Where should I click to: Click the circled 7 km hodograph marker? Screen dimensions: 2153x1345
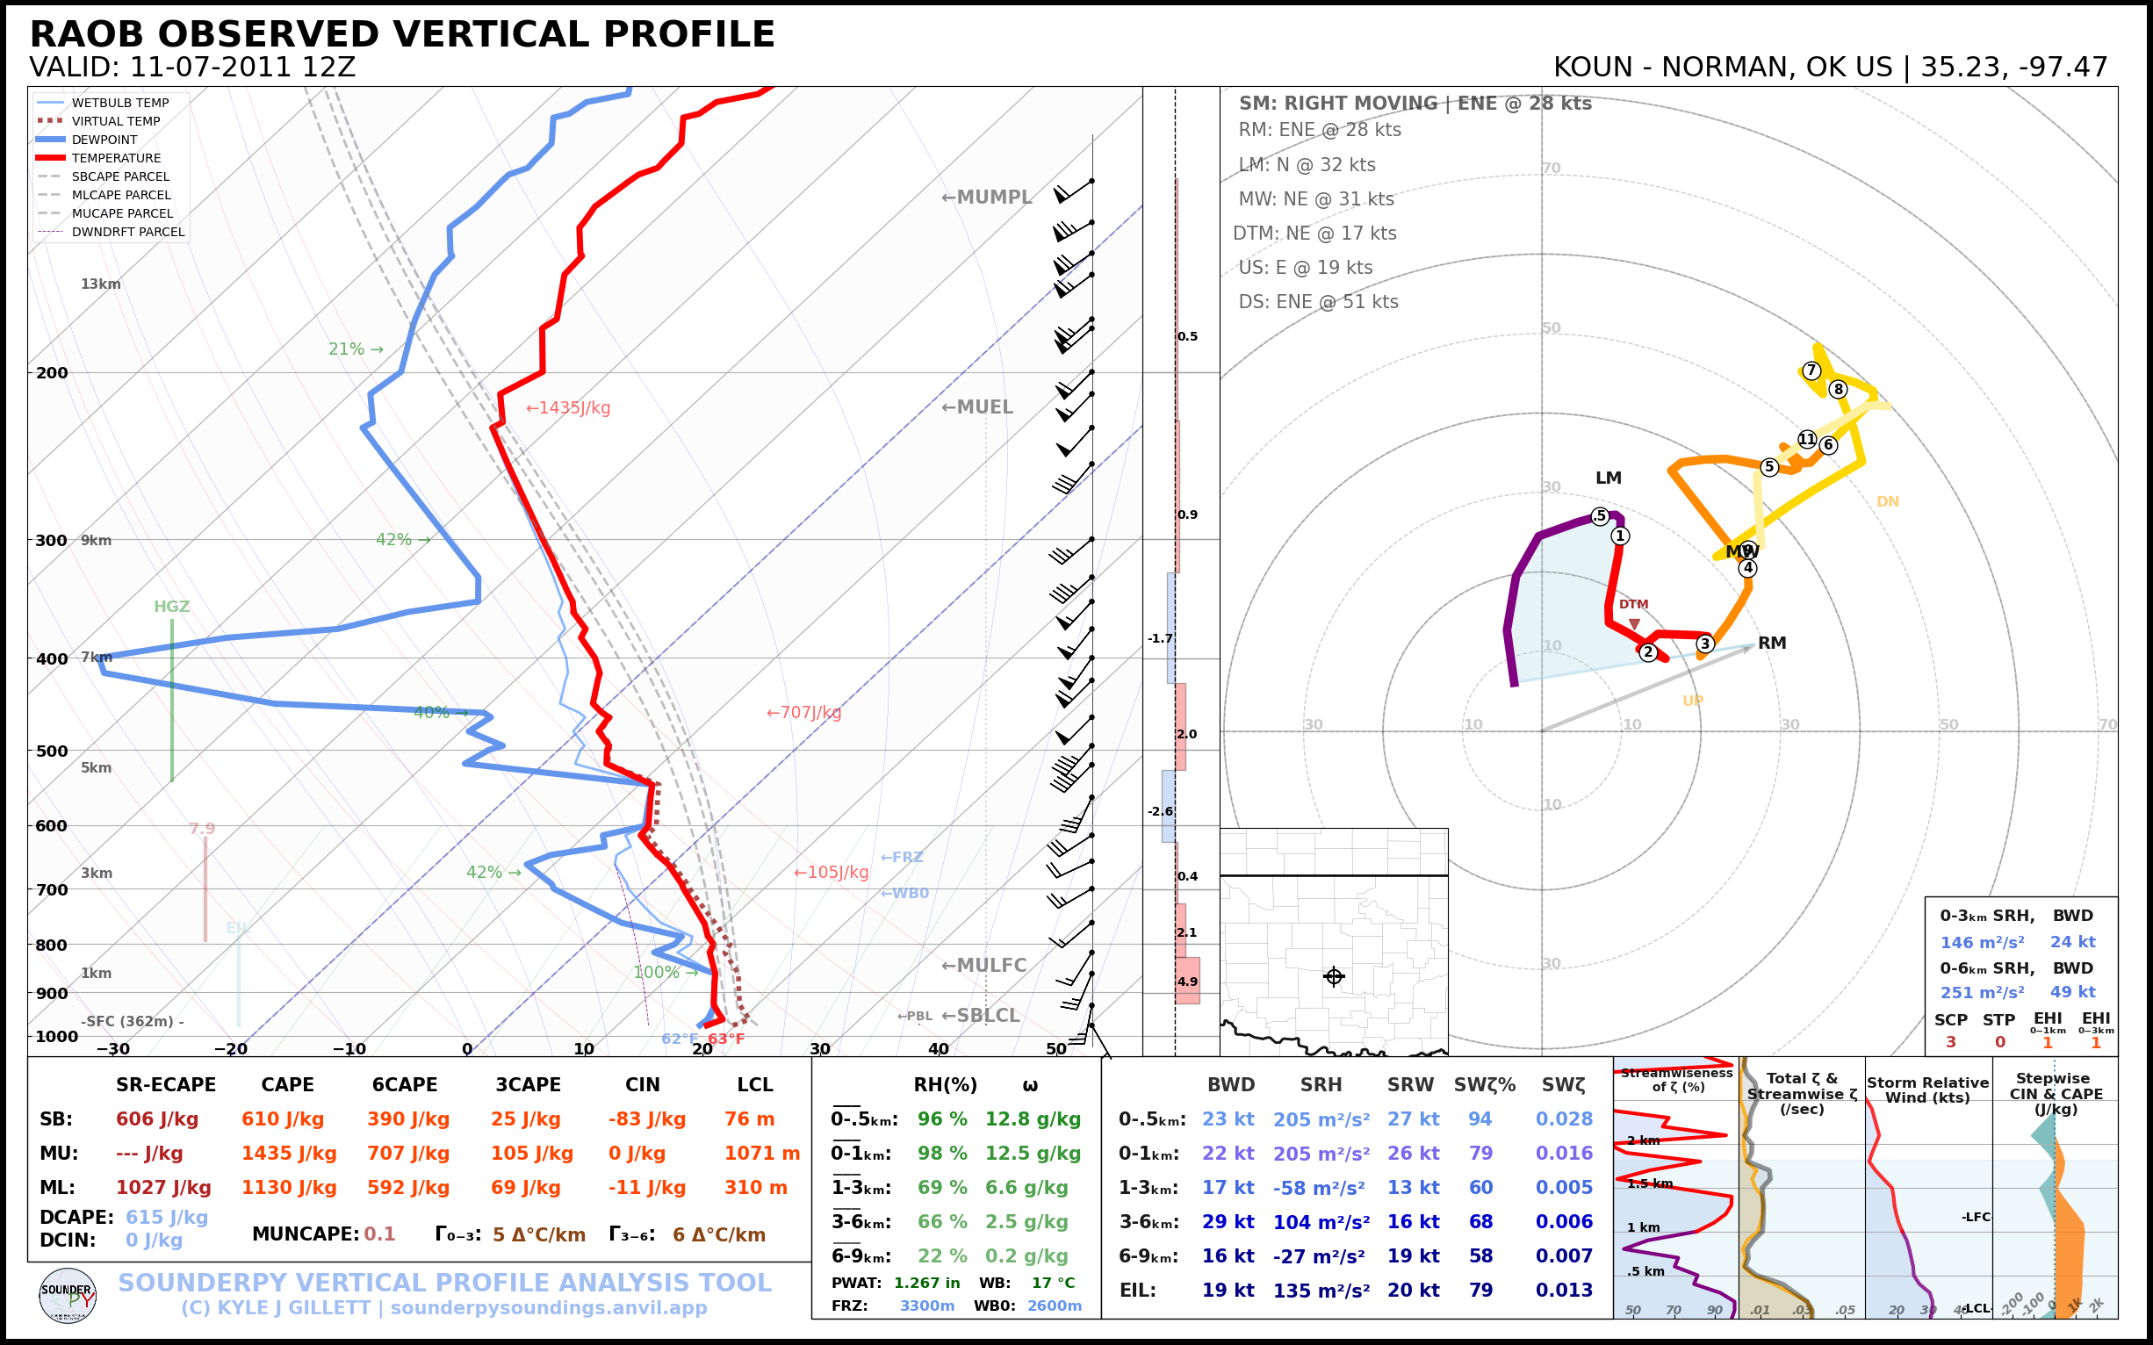pyautogui.click(x=1811, y=371)
